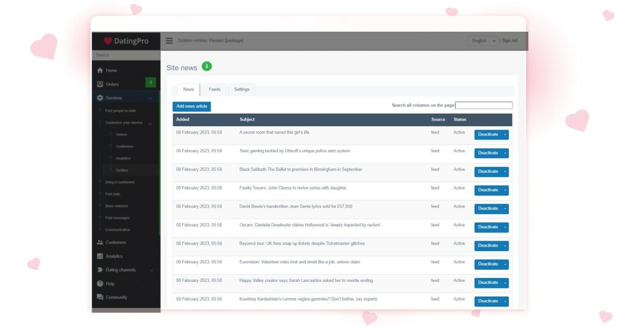Viewport: 619px width, 327px height.
Task: Click the green info icon beside Site news
Action: coord(207,66)
